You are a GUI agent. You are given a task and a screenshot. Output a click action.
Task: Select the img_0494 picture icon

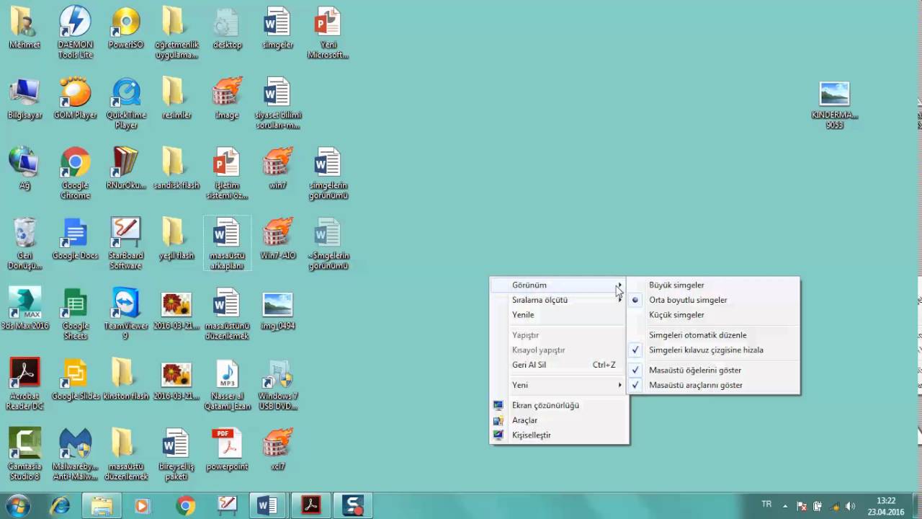click(277, 309)
